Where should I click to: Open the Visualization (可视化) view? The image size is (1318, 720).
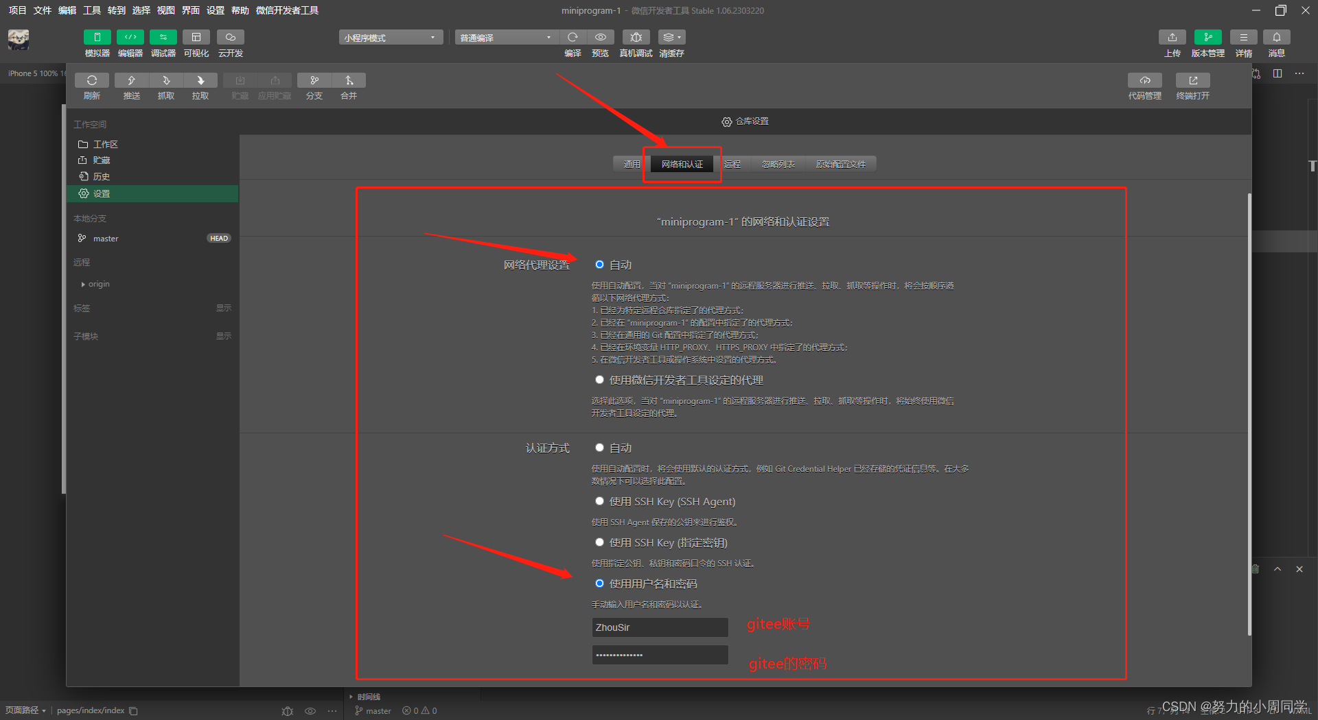coord(196,37)
